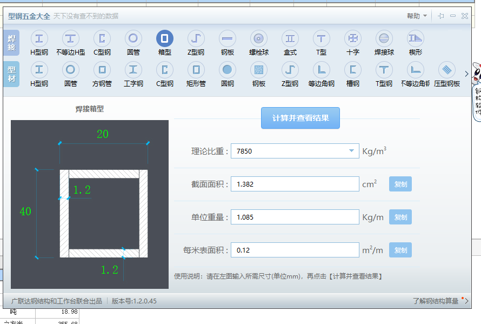Expand the 理论比重 density dropdown
This screenshot has width=481, height=324.
tap(351, 151)
